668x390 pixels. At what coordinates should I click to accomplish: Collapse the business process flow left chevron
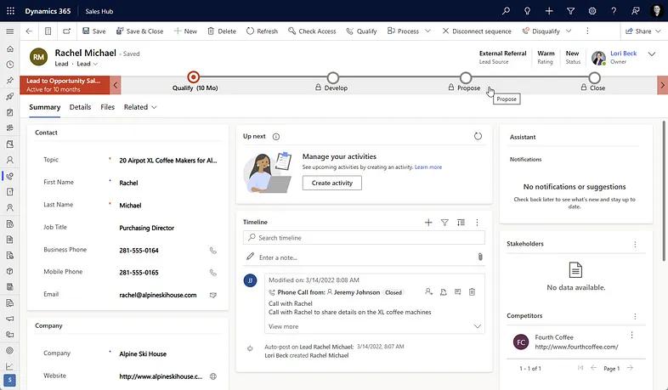[x=116, y=85]
